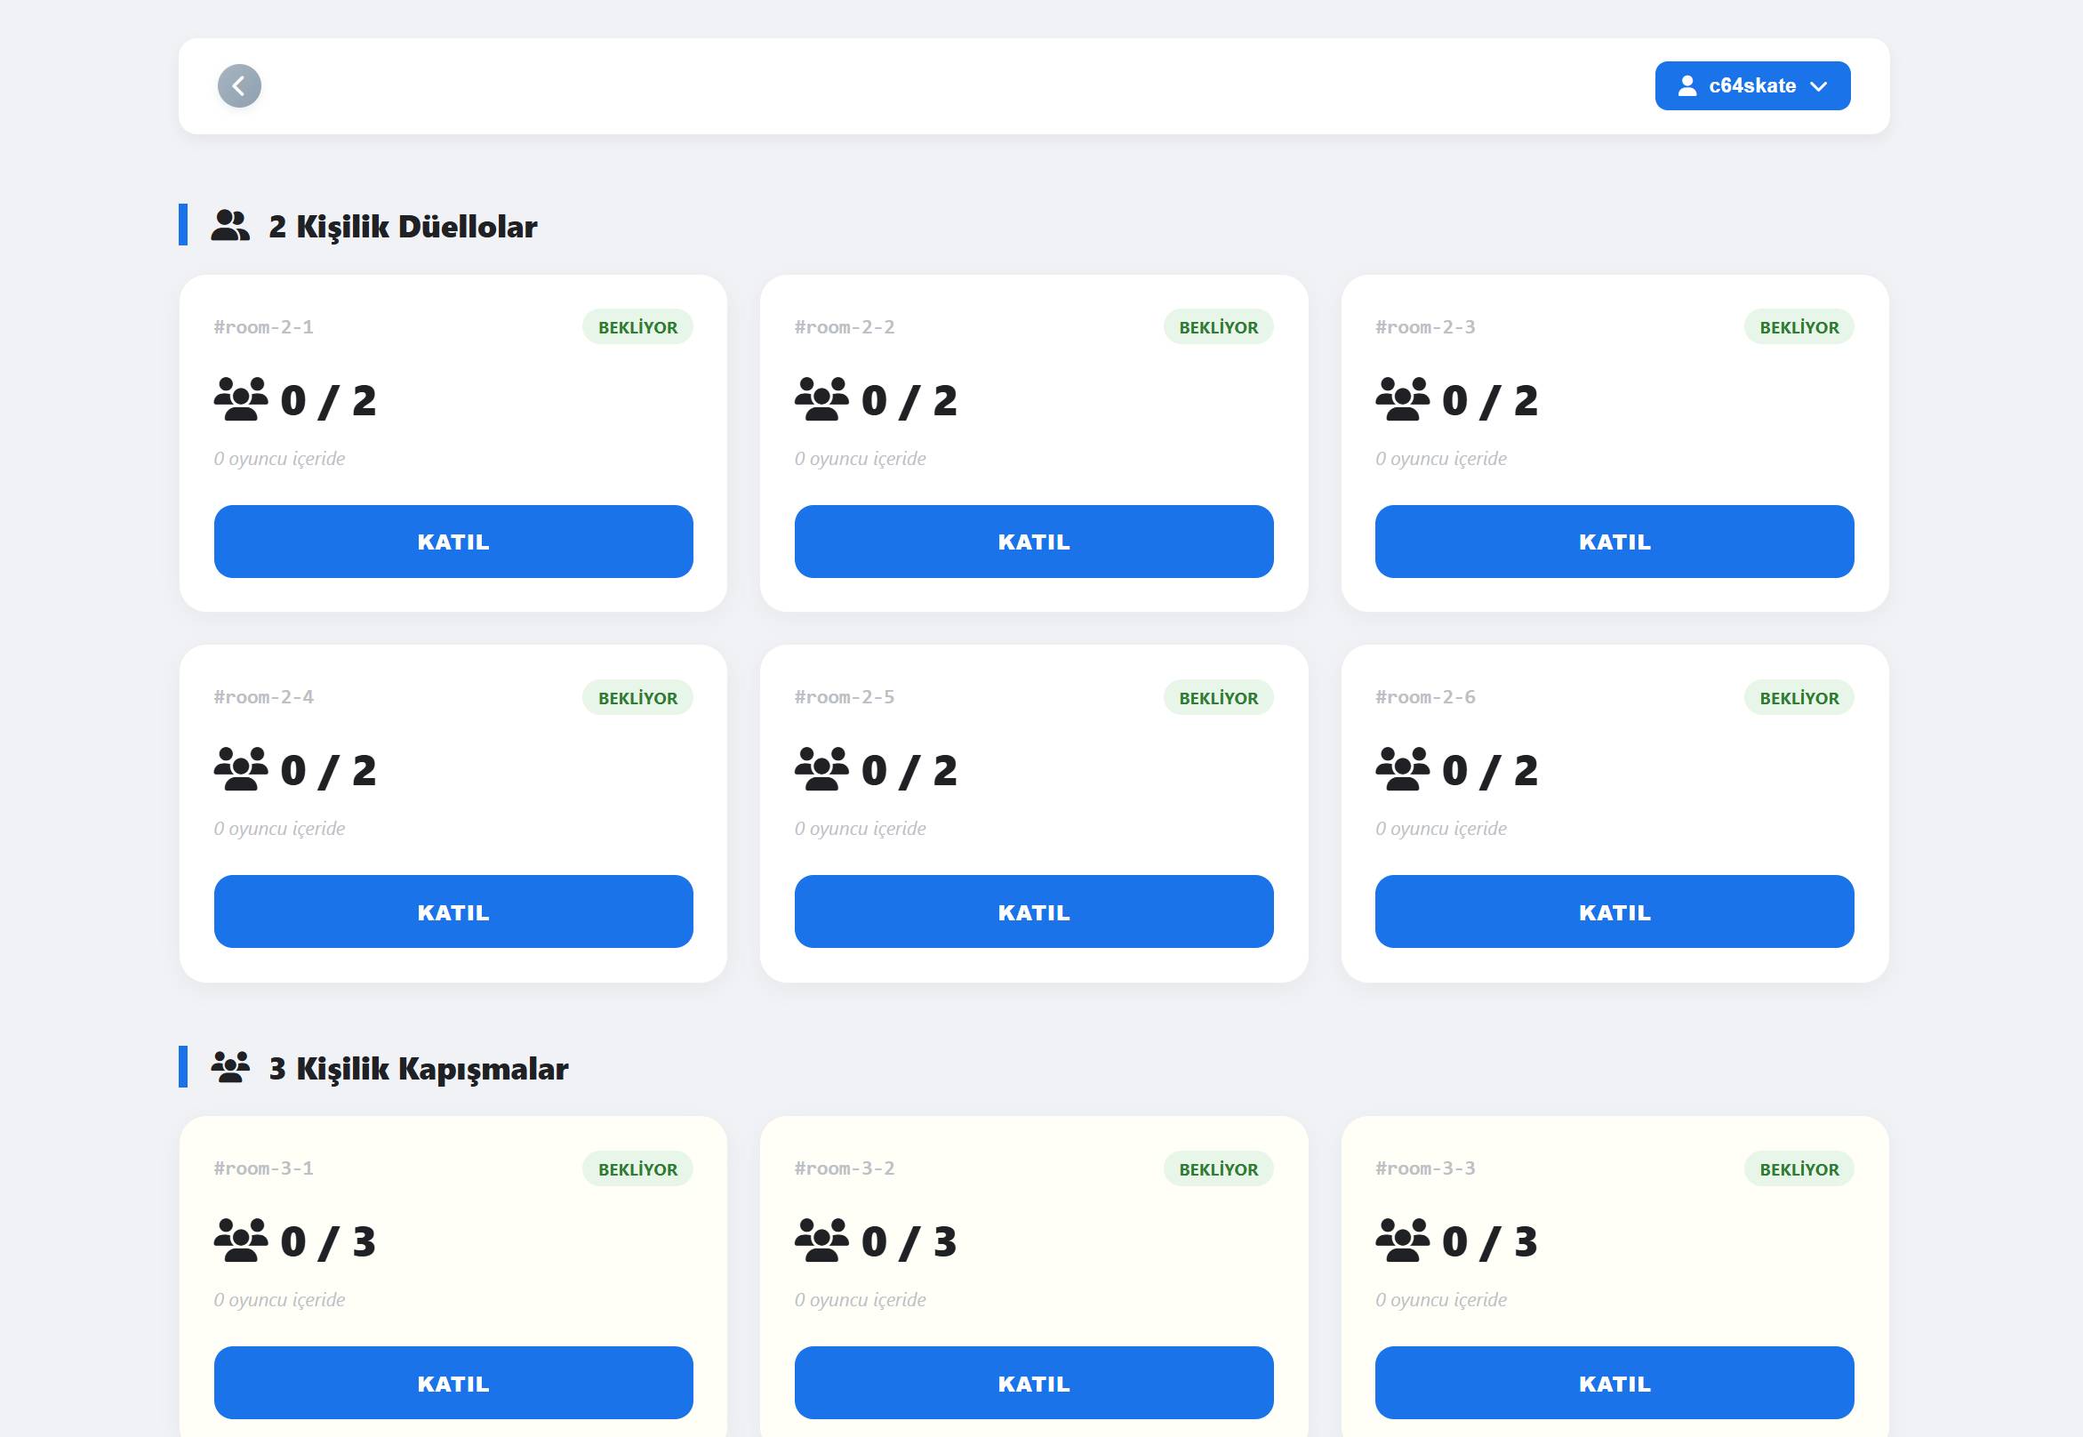The width and height of the screenshot is (2083, 1437).
Task: Join room-2-1 with KATIL button
Action: pos(453,542)
